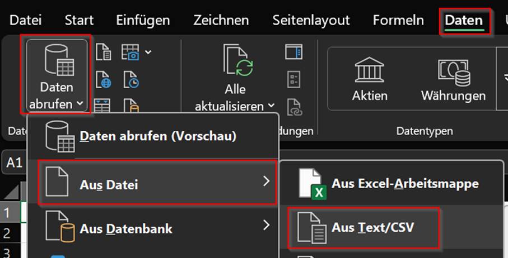508x258 pixels.
Task: Select the Währungen data type
Action: click(x=453, y=78)
